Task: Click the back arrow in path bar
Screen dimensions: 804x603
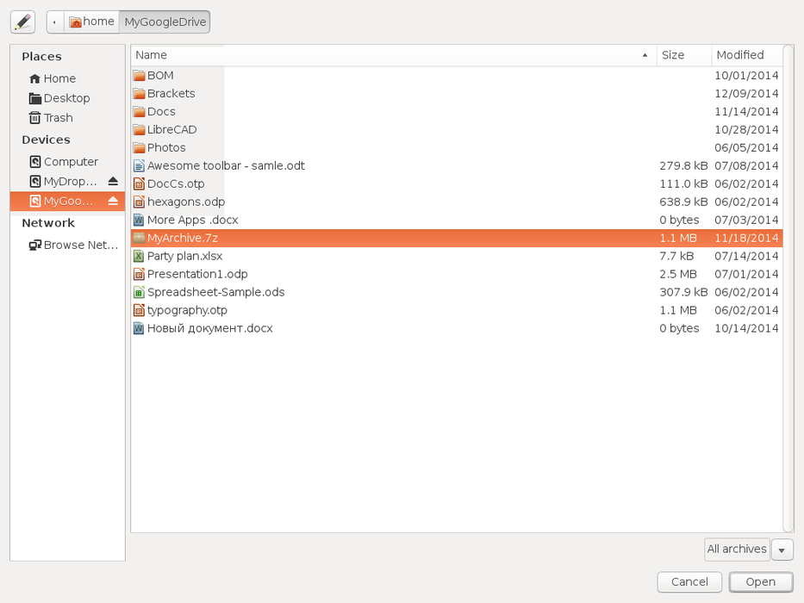Action: [x=55, y=22]
